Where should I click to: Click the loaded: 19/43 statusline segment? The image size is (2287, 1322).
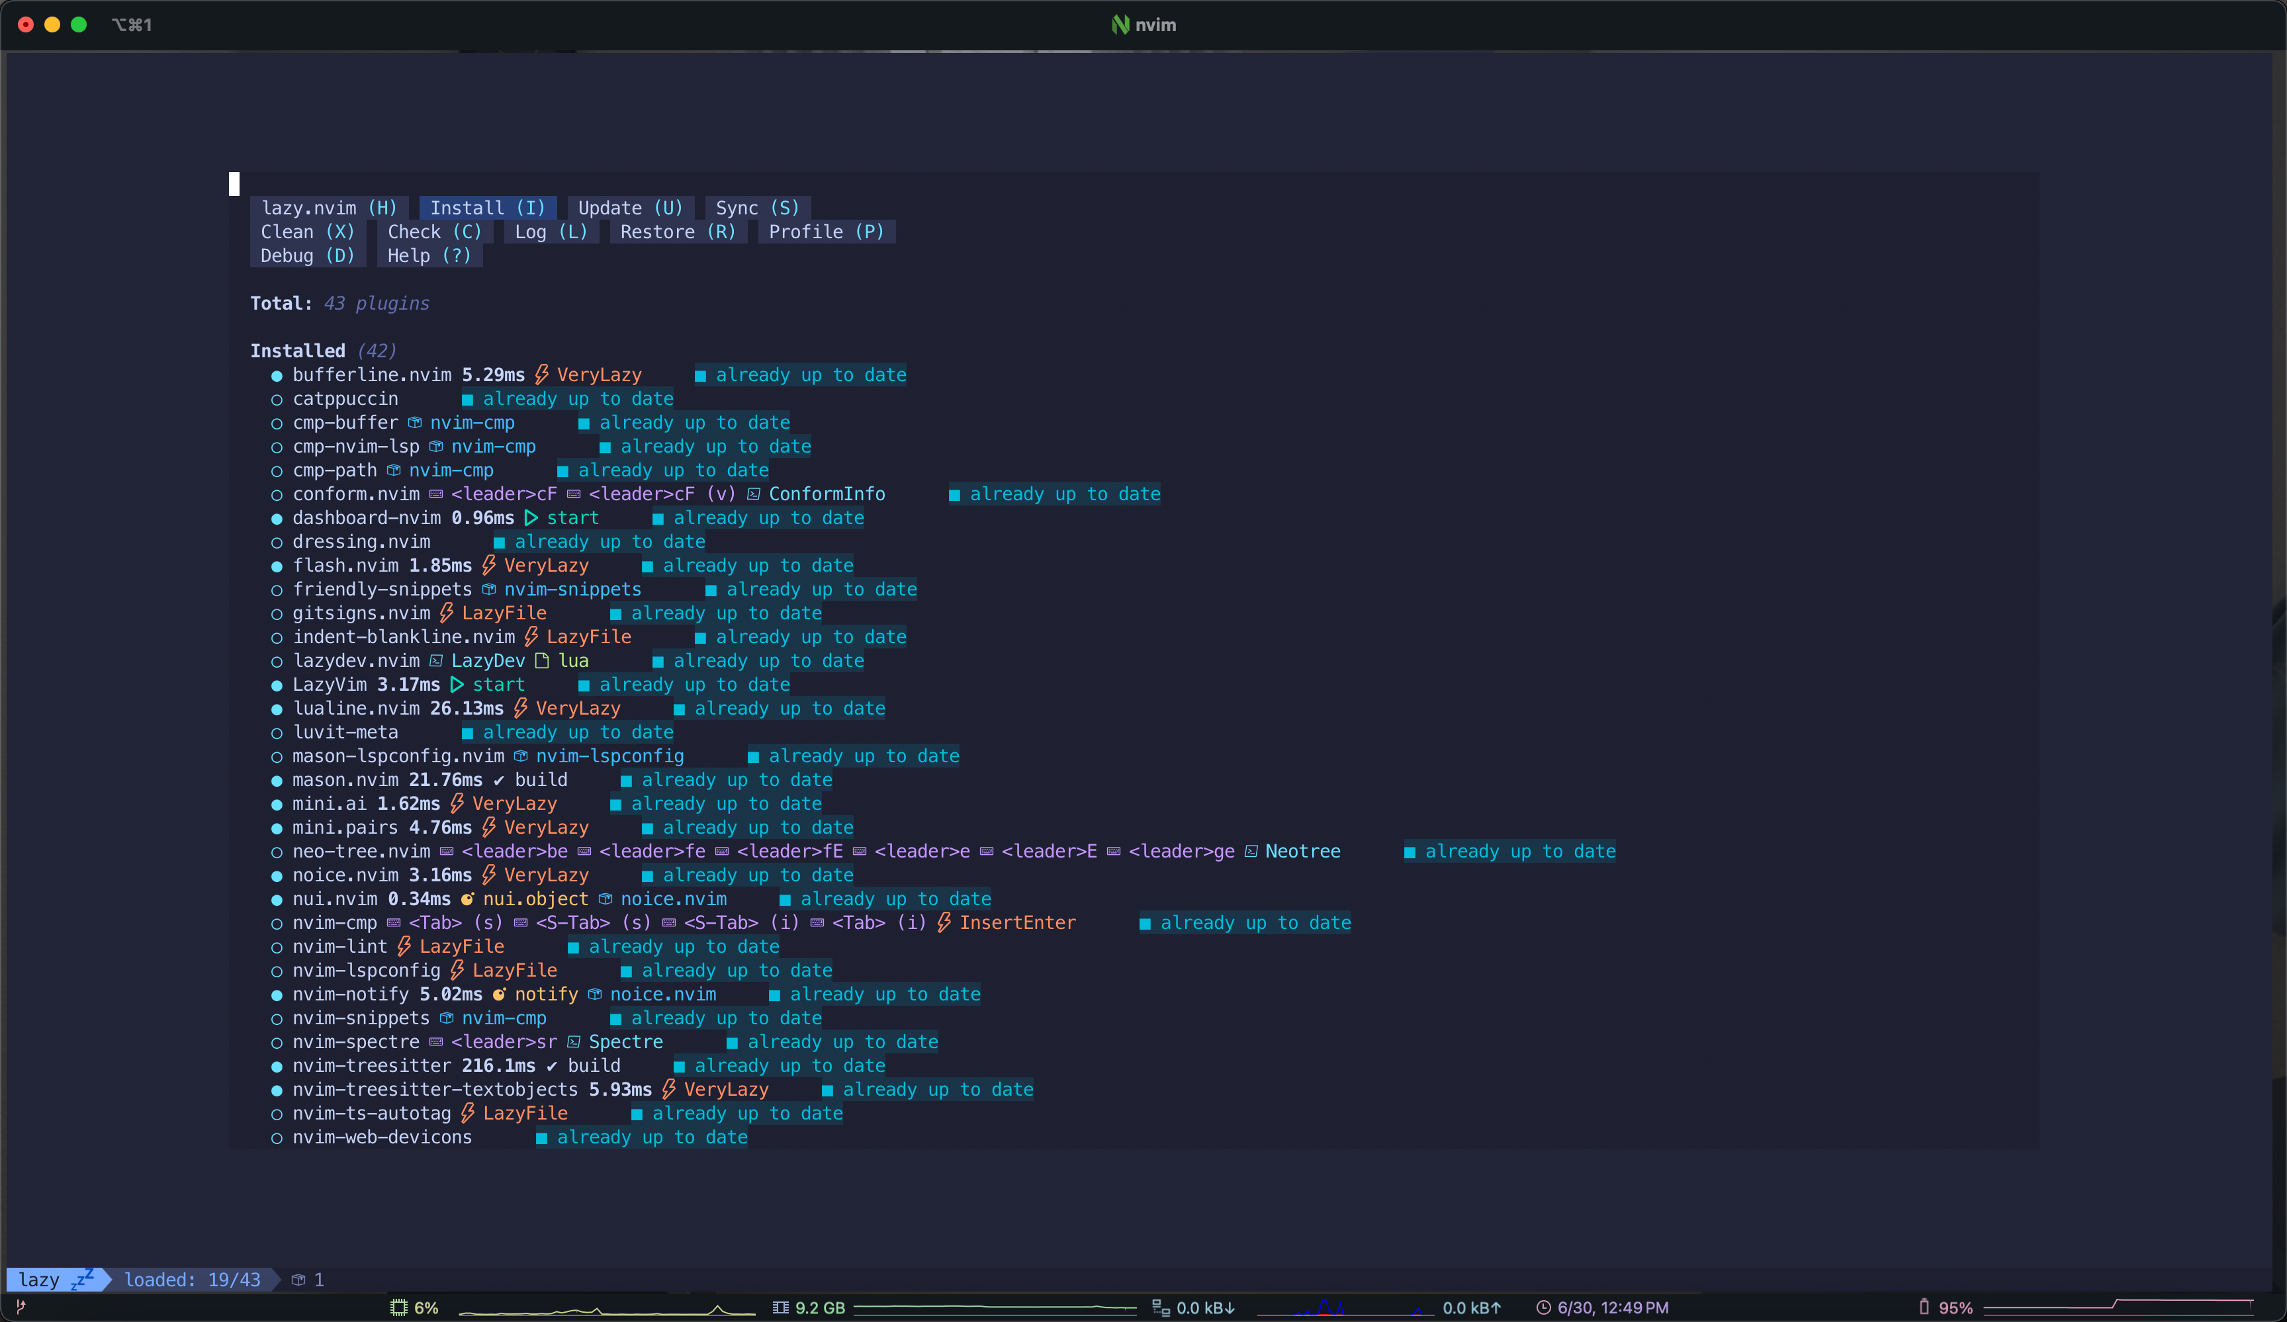(x=193, y=1280)
